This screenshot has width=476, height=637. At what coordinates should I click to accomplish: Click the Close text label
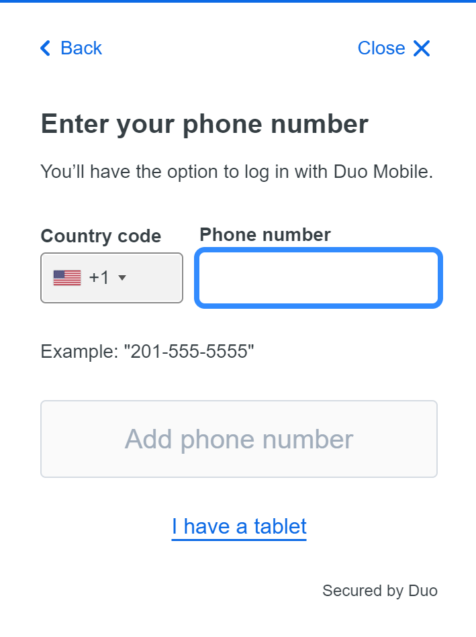pyautogui.click(x=381, y=48)
